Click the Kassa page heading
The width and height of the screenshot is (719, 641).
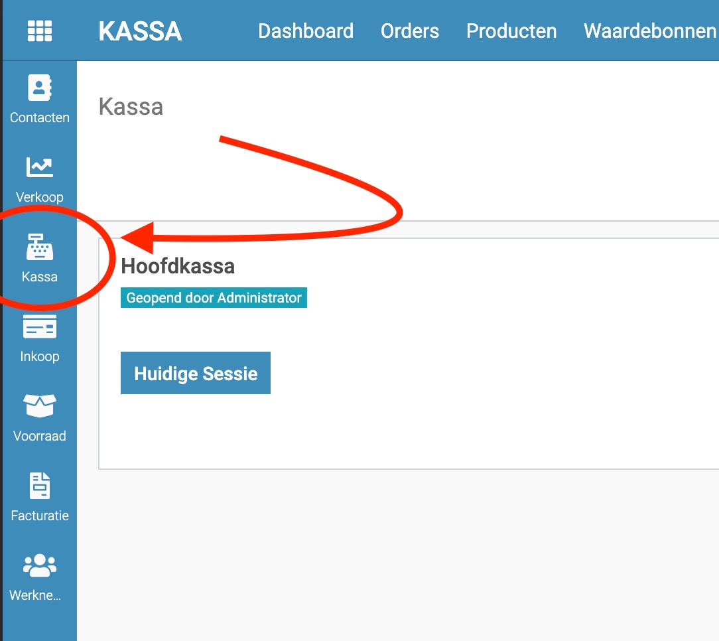[x=131, y=106]
